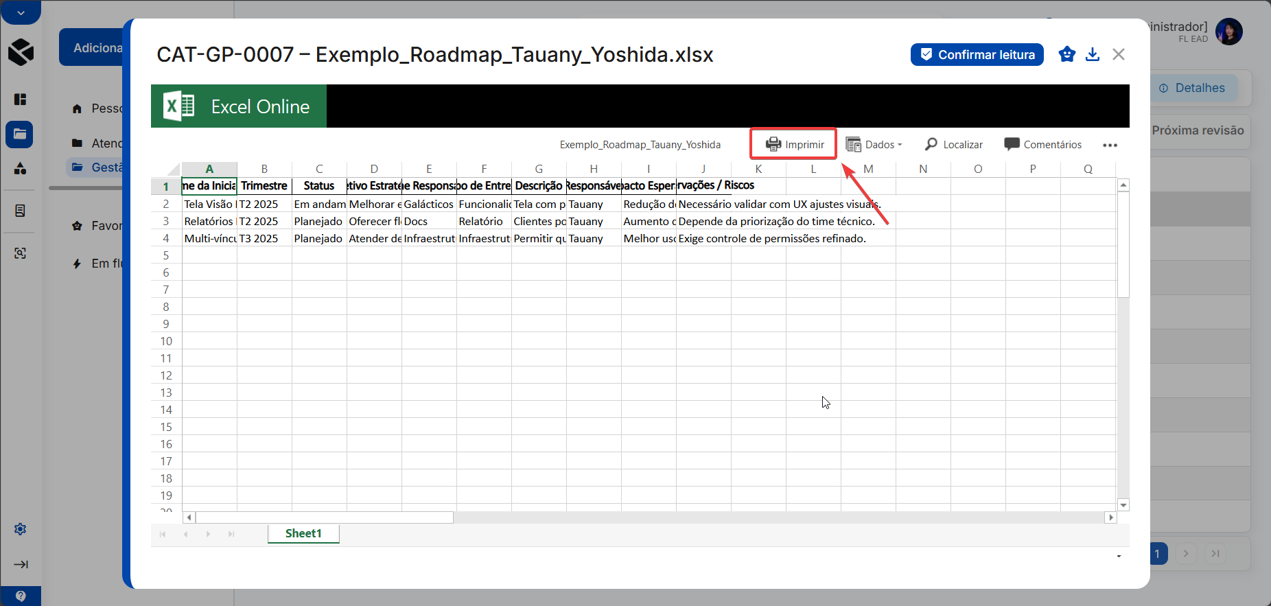The image size is (1271, 606).
Task: Click Localizar search tool
Action: (954, 144)
